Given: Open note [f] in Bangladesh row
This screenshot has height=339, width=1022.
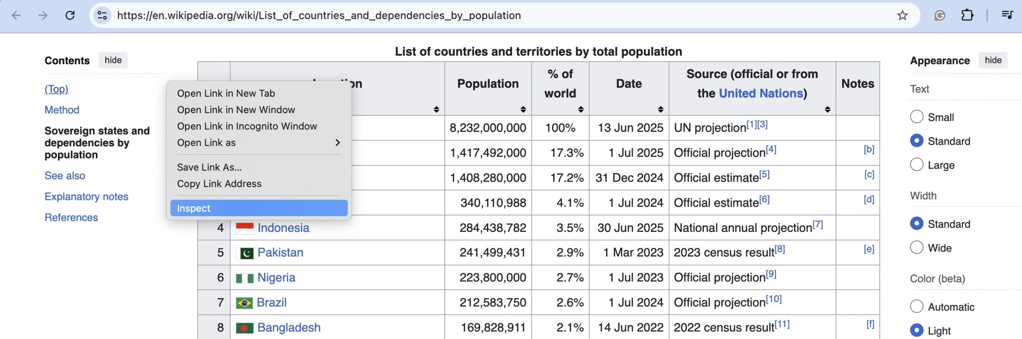Looking at the screenshot, I should [x=870, y=324].
